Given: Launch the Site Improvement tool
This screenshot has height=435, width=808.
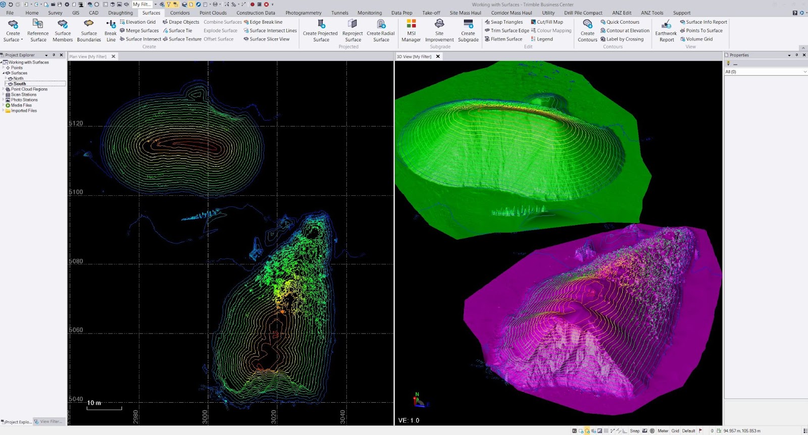Looking at the screenshot, I should point(439,30).
